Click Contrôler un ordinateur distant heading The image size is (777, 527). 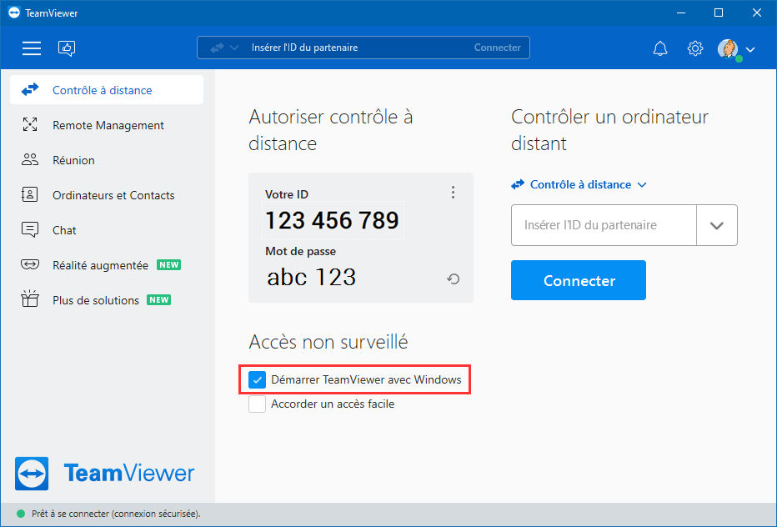609,130
